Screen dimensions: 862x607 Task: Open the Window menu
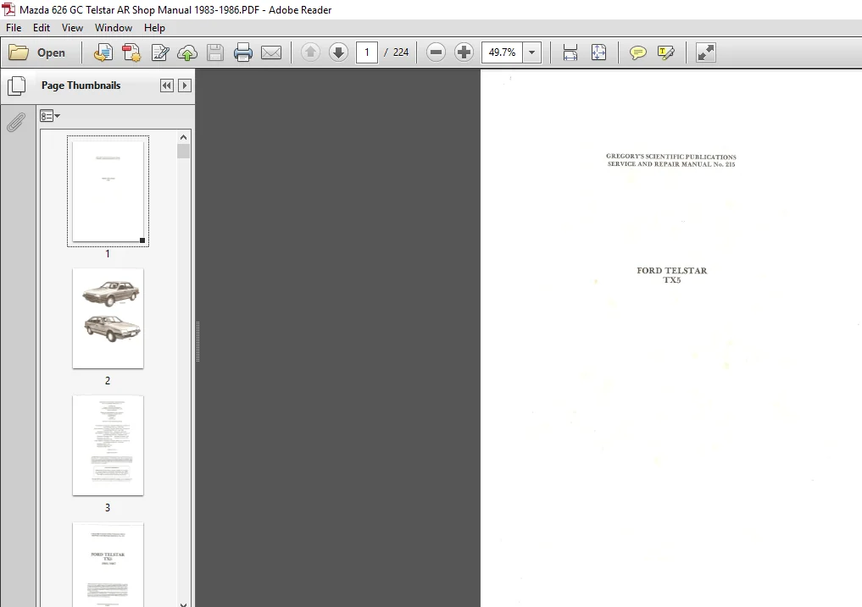[114, 27]
